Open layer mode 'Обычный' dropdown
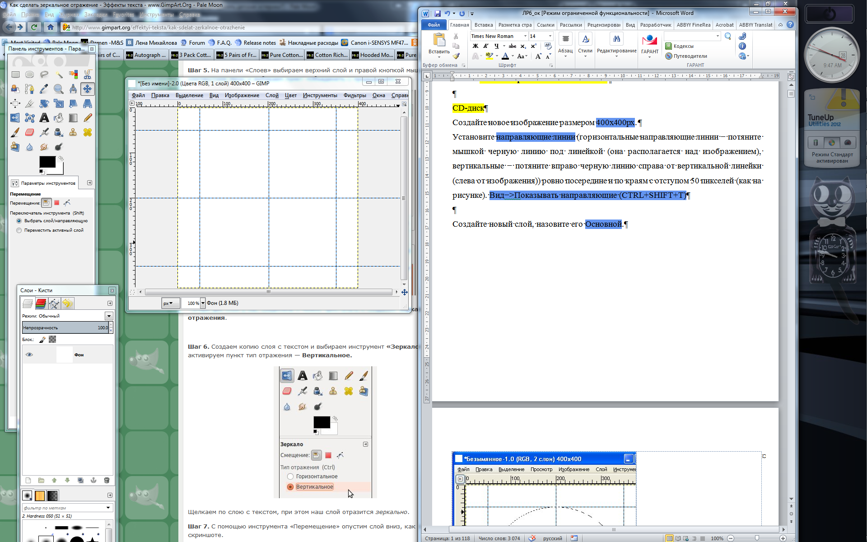Viewport: 867px width, 542px height. click(109, 316)
